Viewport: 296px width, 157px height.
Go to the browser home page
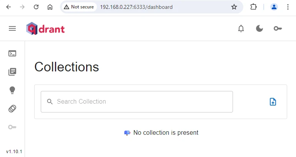[50, 7]
